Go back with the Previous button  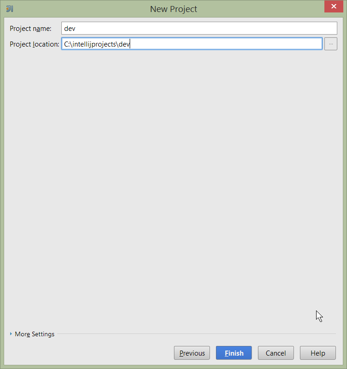(192, 353)
